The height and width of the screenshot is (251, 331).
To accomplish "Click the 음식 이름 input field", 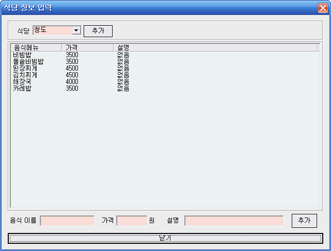I will coord(67,221).
